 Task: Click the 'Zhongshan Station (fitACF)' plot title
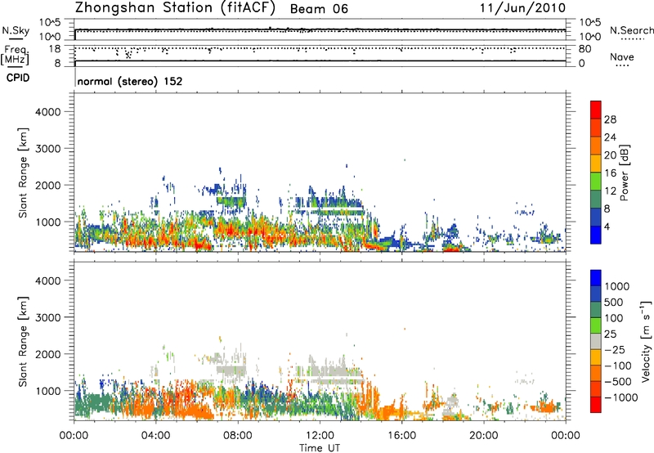[x=175, y=8]
